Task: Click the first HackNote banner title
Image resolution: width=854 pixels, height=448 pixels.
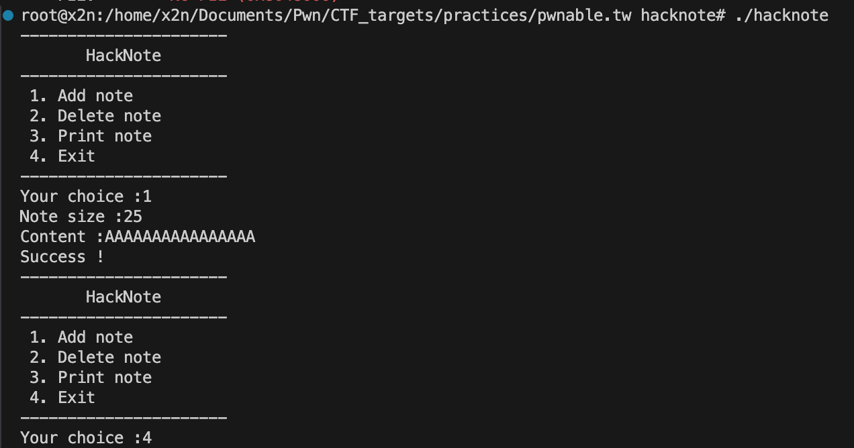Action: click(124, 56)
